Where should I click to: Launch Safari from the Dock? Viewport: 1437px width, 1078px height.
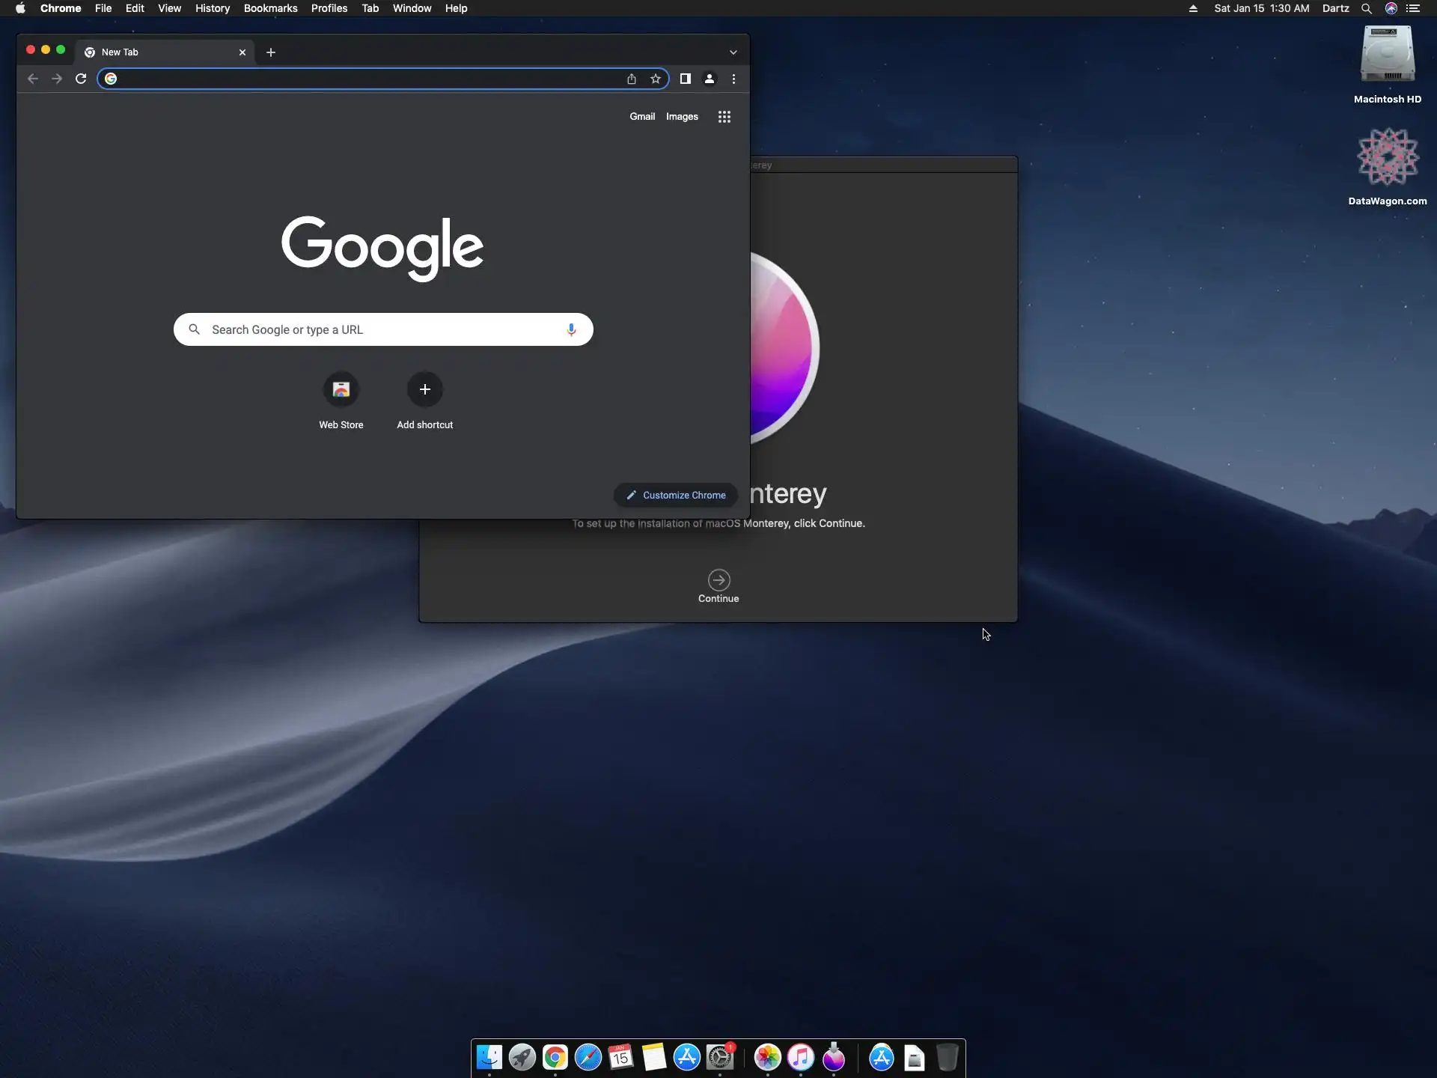click(x=588, y=1057)
